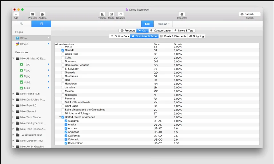Select the 4.jpg image icon

coord(21,82)
